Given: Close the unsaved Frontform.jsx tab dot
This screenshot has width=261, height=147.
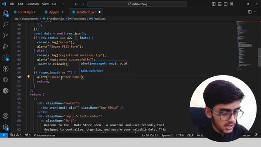Looking at the screenshot, I should [x=100, y=12].
